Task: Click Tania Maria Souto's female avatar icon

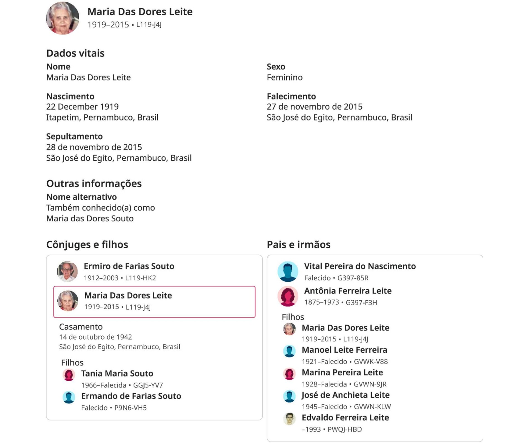Action: click(69, 375)
